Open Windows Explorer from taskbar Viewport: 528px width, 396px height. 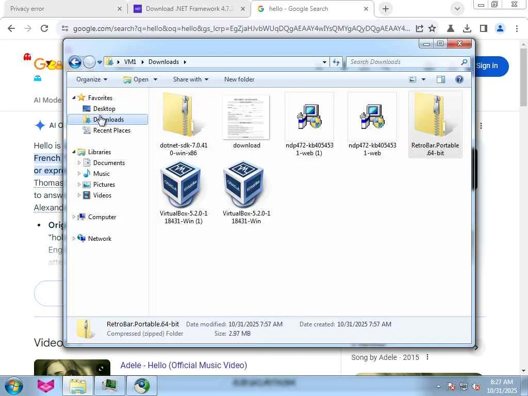[78, 386]
